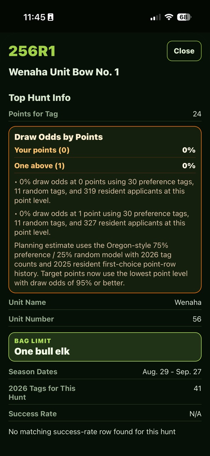The image size is (210, 456).
Task: Select the Season Dates row
Action: pos(105,372)
